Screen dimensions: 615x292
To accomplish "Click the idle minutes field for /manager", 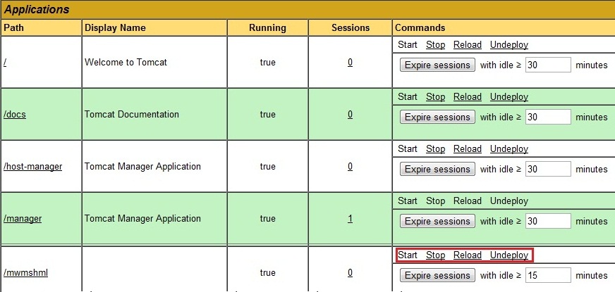I will tap(547, 222).
